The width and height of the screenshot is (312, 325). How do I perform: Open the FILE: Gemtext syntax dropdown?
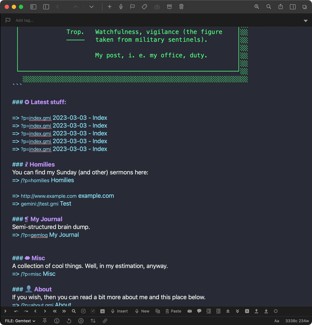(20, 321)
